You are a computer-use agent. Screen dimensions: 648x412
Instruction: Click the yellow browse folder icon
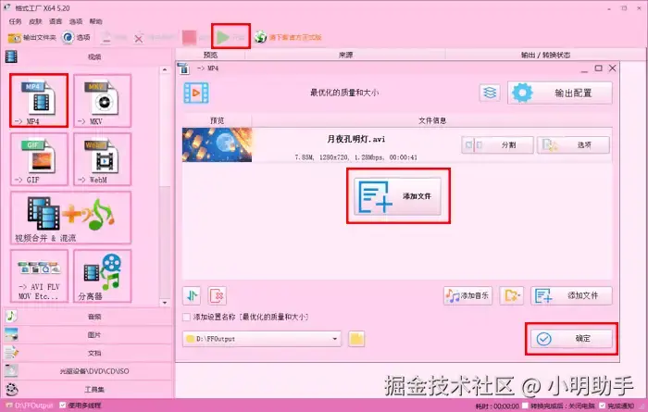point(356,339)
